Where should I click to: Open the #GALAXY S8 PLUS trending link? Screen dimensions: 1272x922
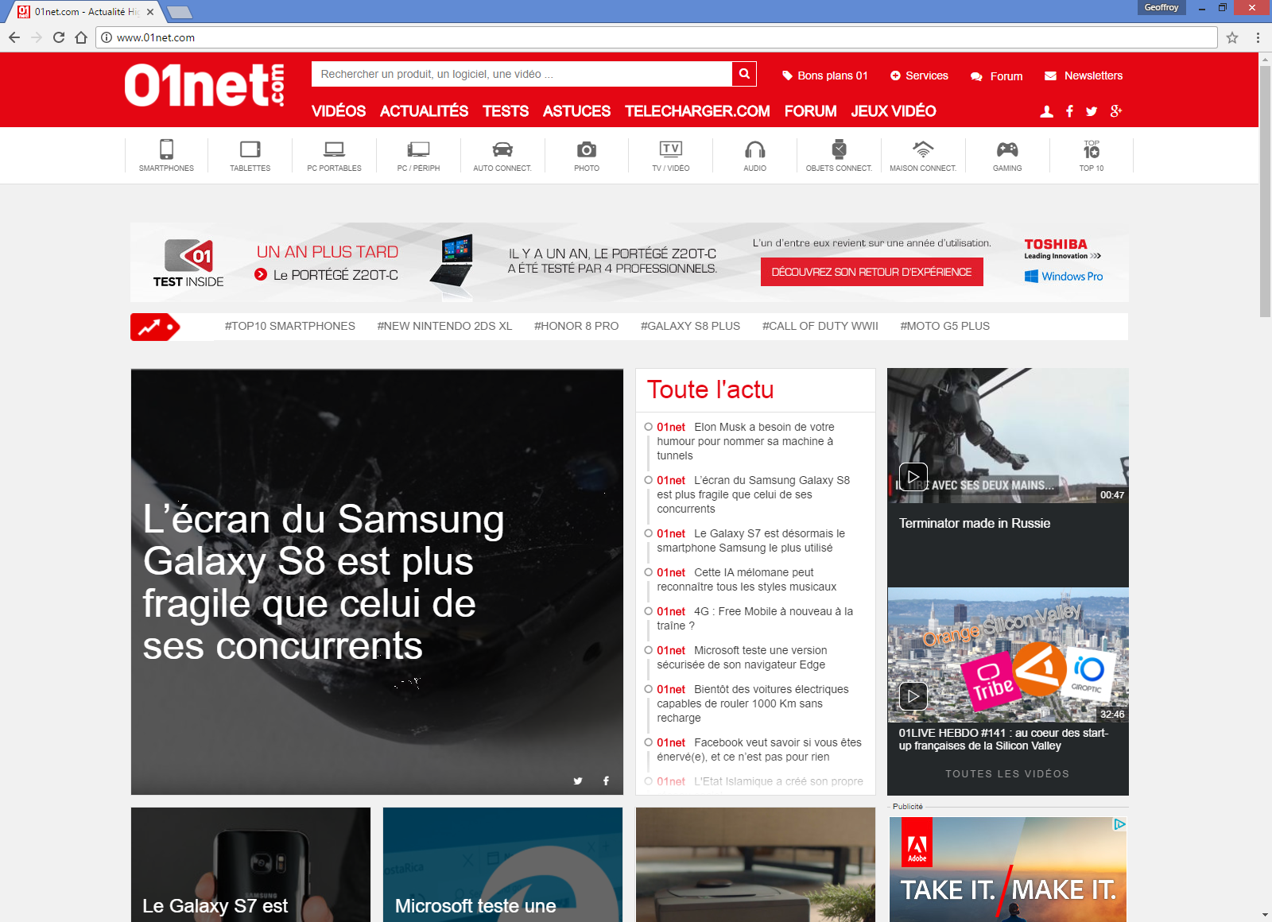pos(690,326)
